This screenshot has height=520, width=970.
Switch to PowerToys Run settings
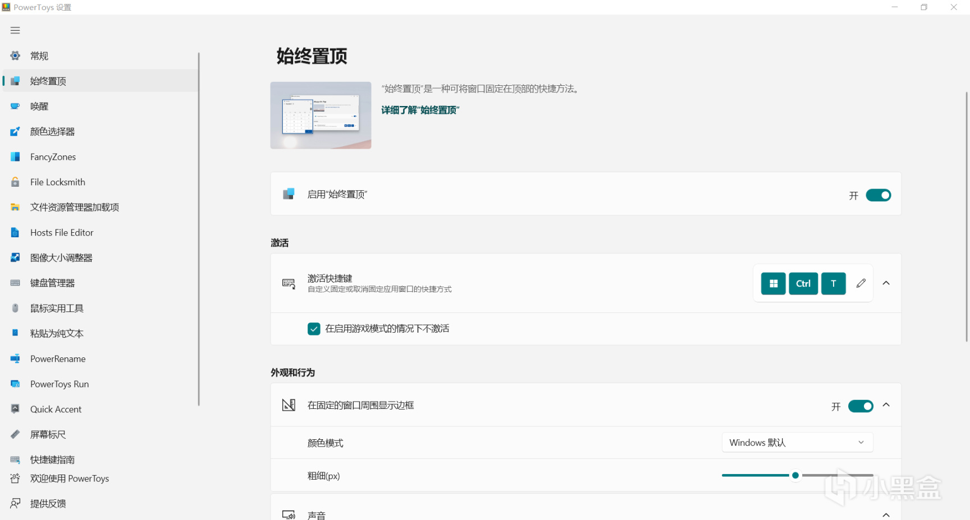(x=101, y=384)
